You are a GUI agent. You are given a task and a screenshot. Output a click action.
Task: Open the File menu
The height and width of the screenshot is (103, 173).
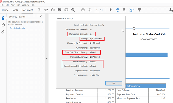[x=2, y=5]
